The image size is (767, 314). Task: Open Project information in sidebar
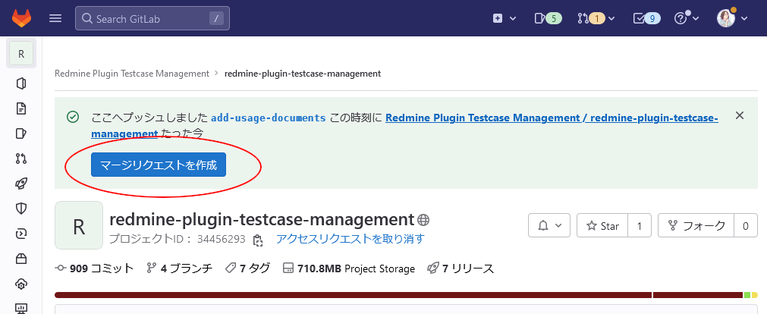(x=21, y=83)
